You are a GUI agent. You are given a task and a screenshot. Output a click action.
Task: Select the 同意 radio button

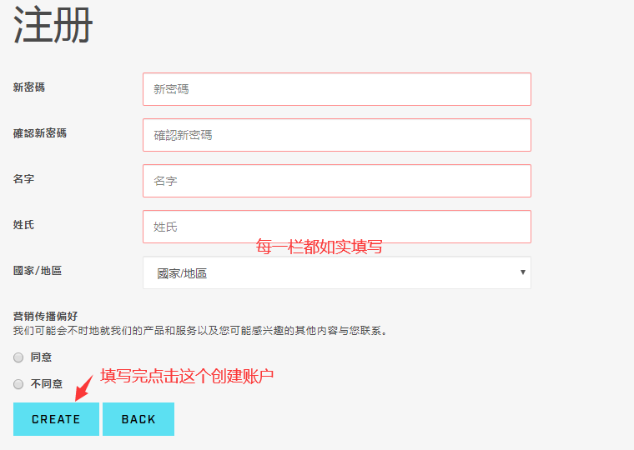coord(18,357)
